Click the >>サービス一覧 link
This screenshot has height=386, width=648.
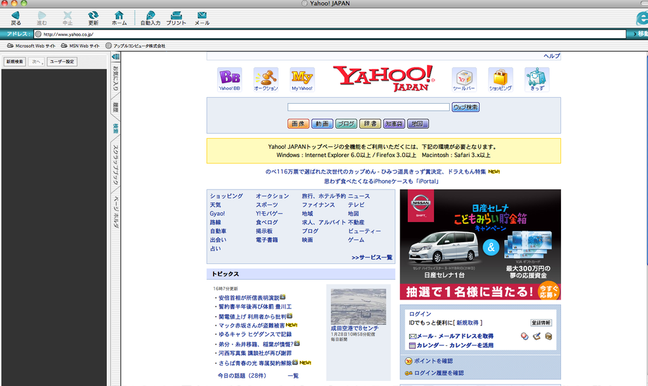click(x=372, y=258)
